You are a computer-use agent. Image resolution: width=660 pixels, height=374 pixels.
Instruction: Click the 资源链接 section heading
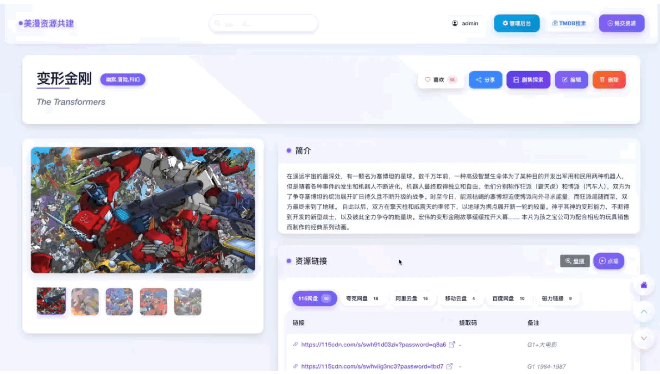[x=311, y=261]
